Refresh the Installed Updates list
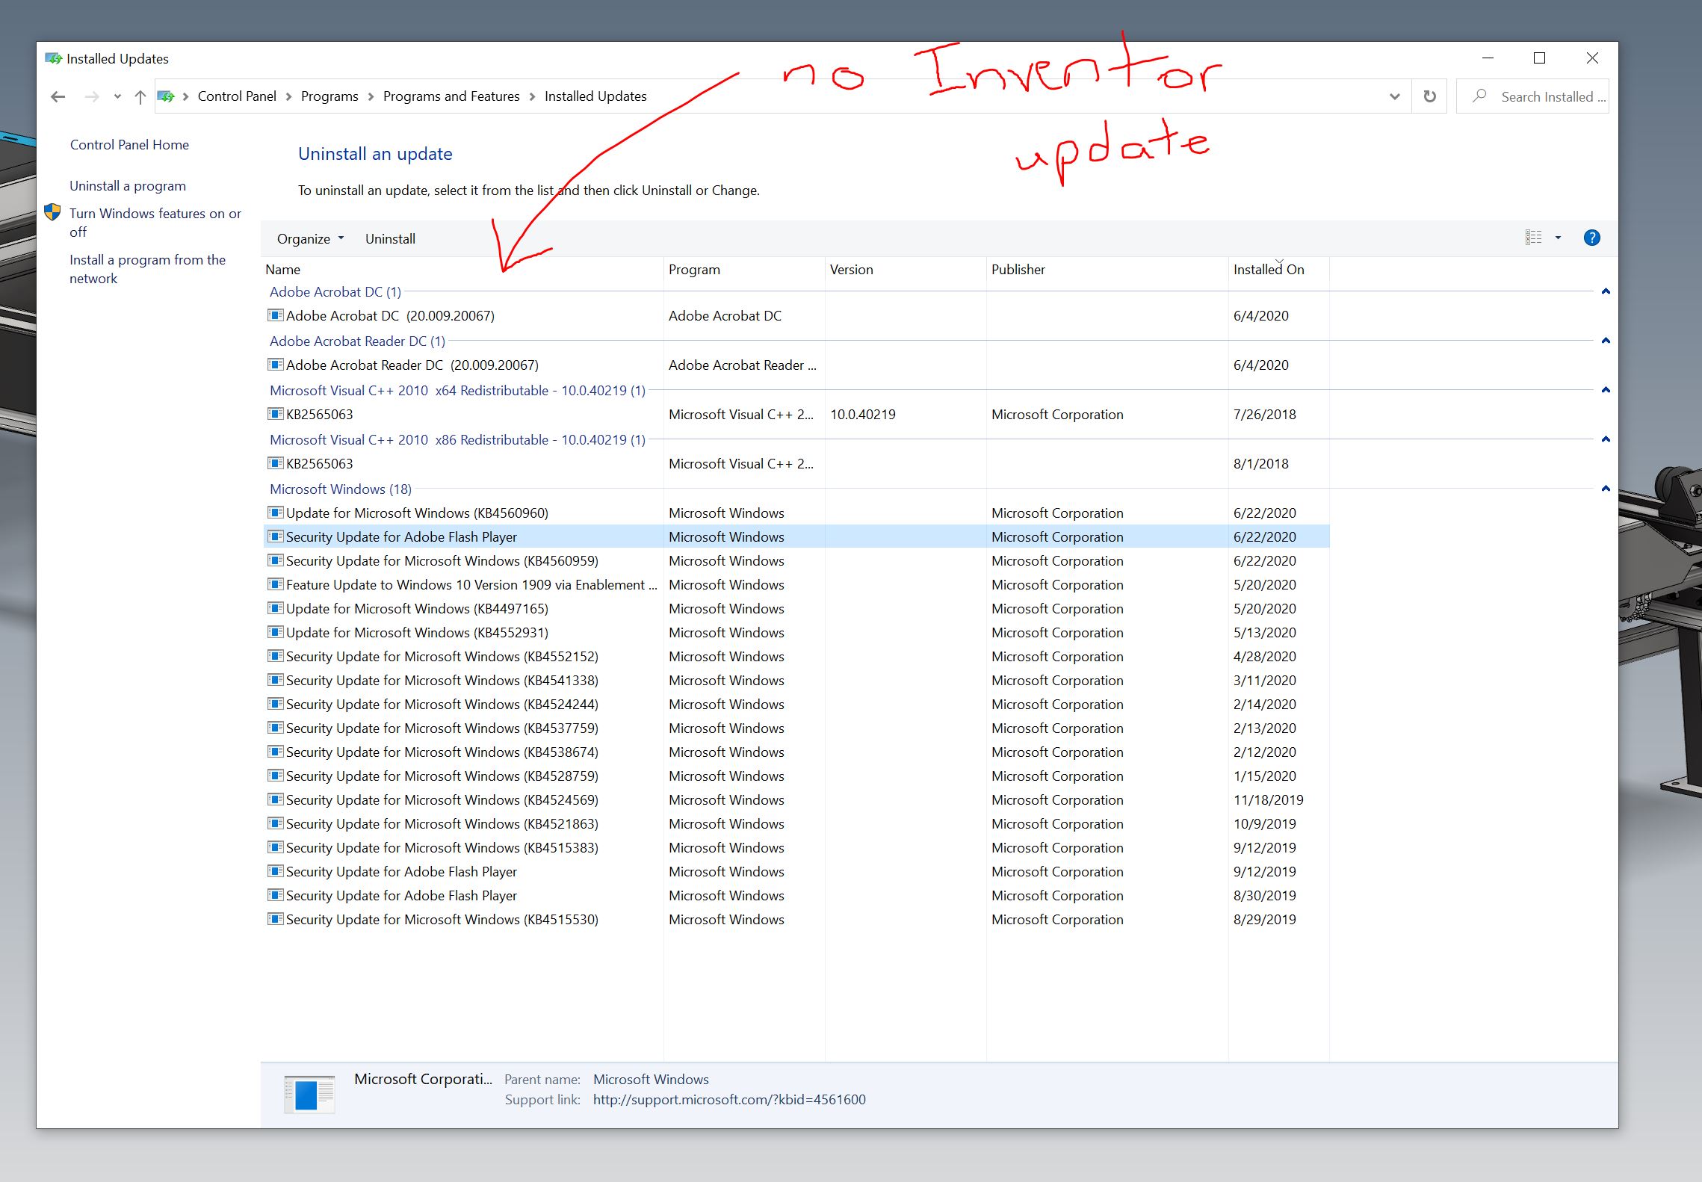 click(1429, 96)
